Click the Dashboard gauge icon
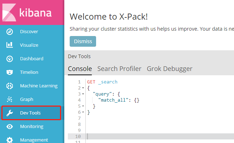The image size is (234, 143). click(10, 59)
